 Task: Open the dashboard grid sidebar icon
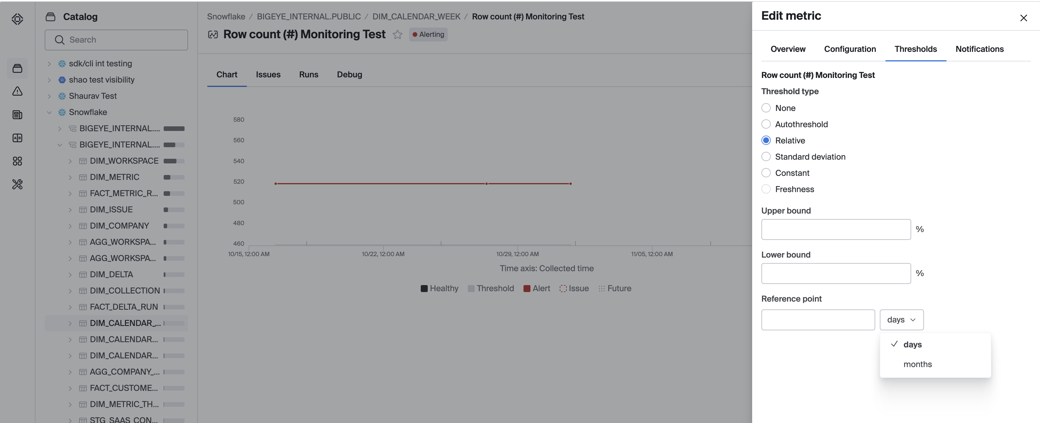click(17, 161)
